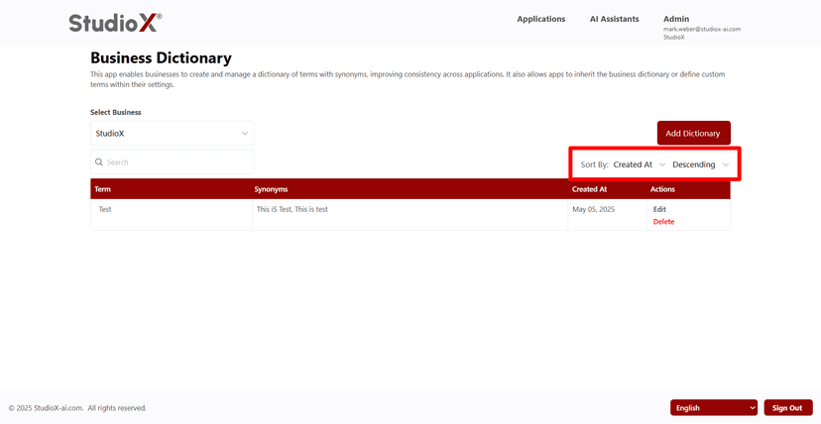Click the StudioX logo

(x=115, y=22)
